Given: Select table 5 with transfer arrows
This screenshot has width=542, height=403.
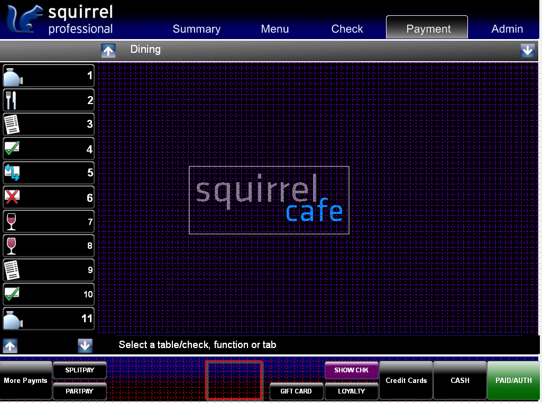Looking at the screenshot, I should pyautogui.click(x=49, y=173).
